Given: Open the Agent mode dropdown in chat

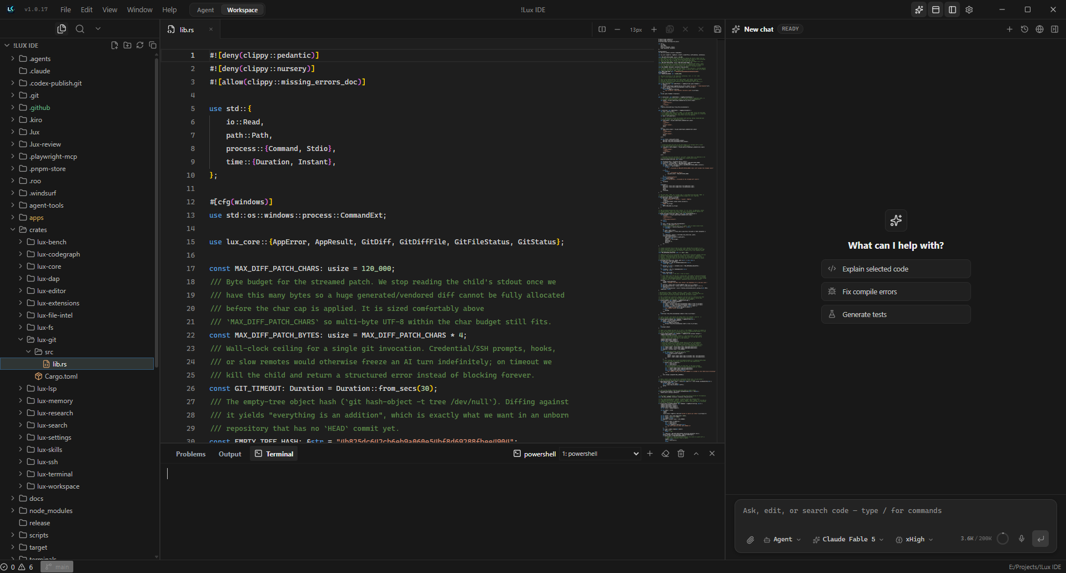Looking at the screenshot, I should pyautogui.click(x=782, y=540).
